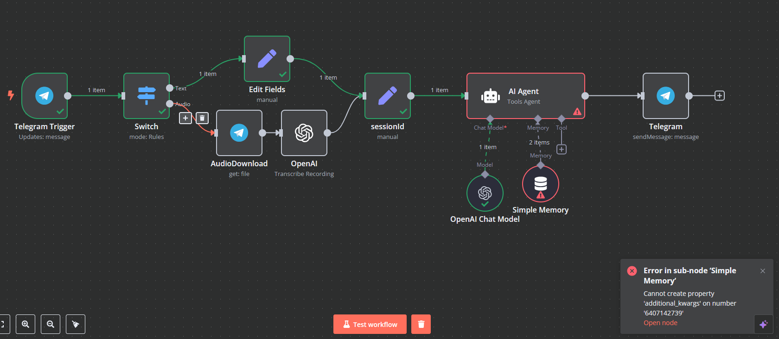
Task: Click the red error icon in notification
Action: tap(632, 271)
